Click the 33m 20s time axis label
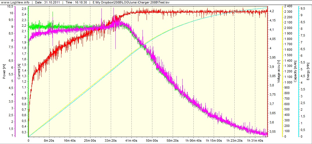Screen dimensions: 312x144 (111, 141)
